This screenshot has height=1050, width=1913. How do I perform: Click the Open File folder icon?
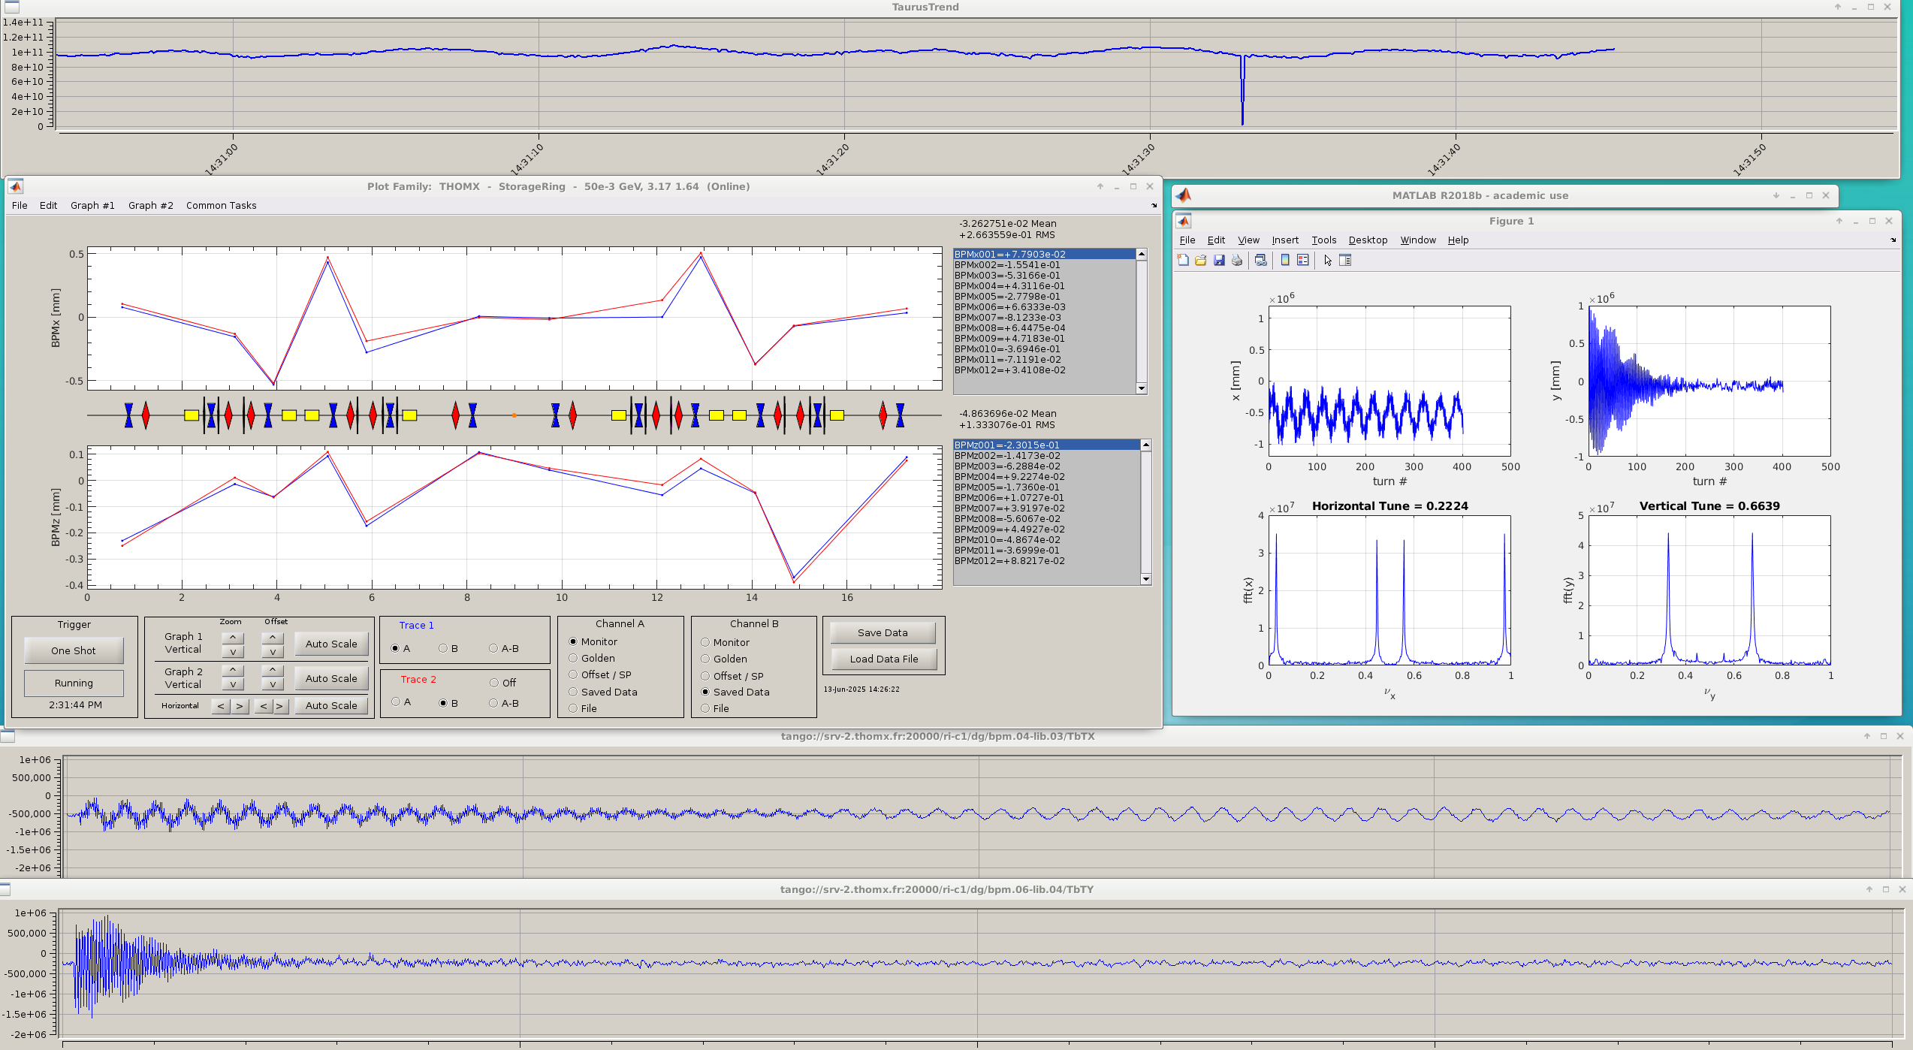[x=1200, y=260]
